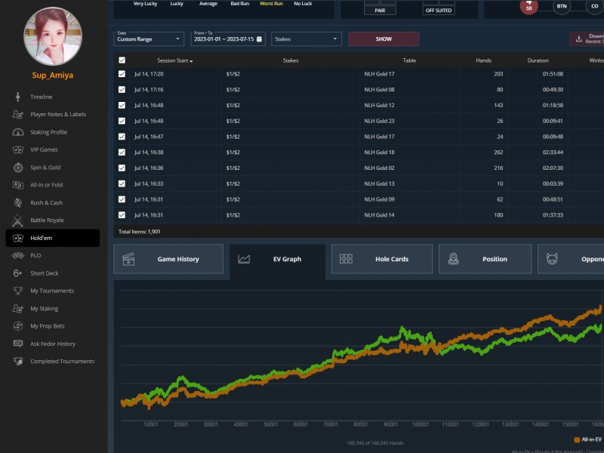Switch to the Hole Cards tab

pyautogui.click(x=382, y=259)
